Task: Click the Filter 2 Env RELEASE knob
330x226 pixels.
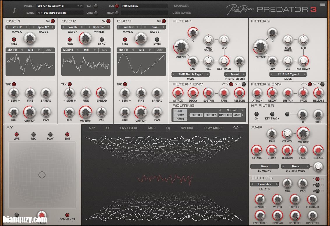Action: (318, 93)
